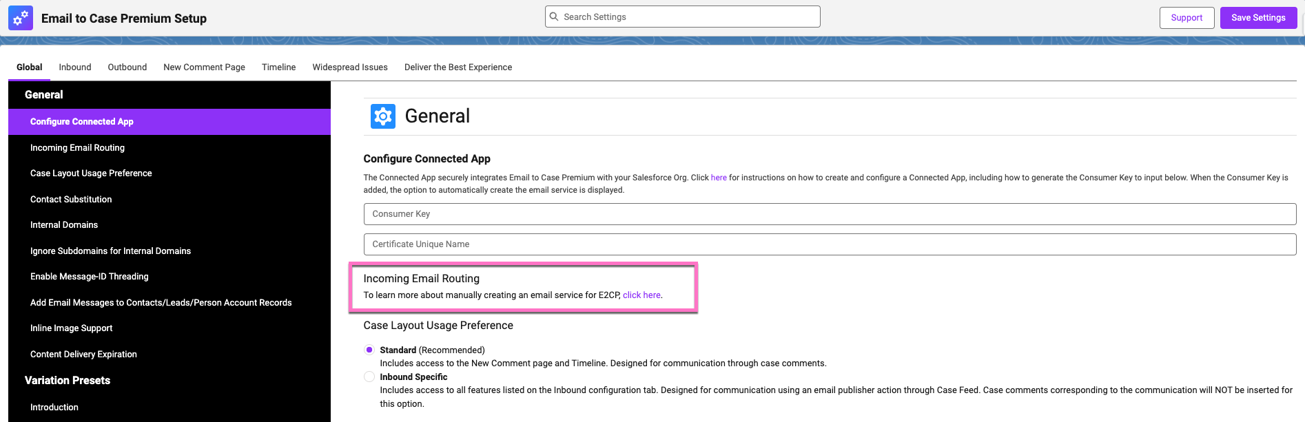This screenshot has height=422, width=1305.
Task: Select Incoming Email Routing in sidebar
Action: [169, 148]
